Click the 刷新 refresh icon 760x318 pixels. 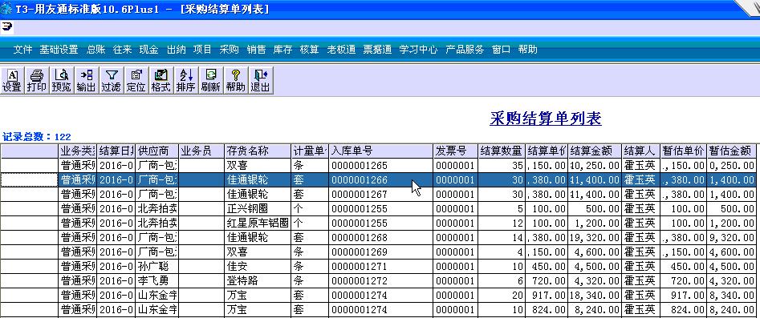coord(211,80)
